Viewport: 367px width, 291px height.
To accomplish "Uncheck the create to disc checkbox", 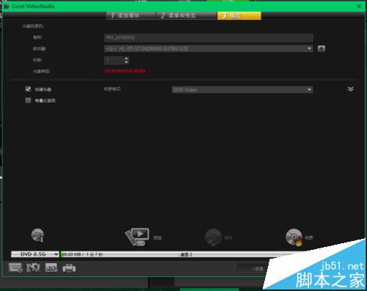I will [28, 89].
